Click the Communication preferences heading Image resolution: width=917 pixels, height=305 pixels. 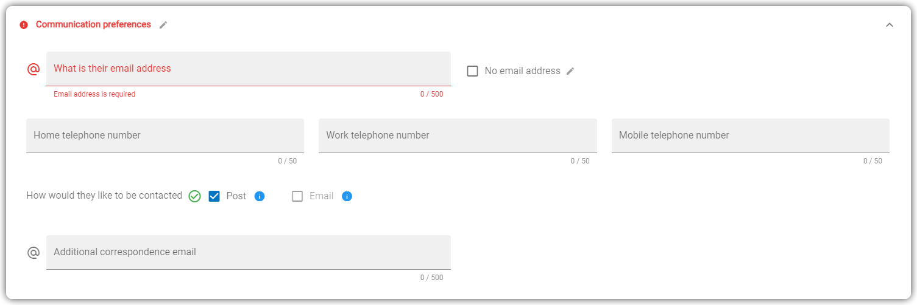[x=93, y=25]
